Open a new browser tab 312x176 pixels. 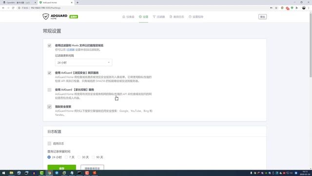click(x=78, y=2)
